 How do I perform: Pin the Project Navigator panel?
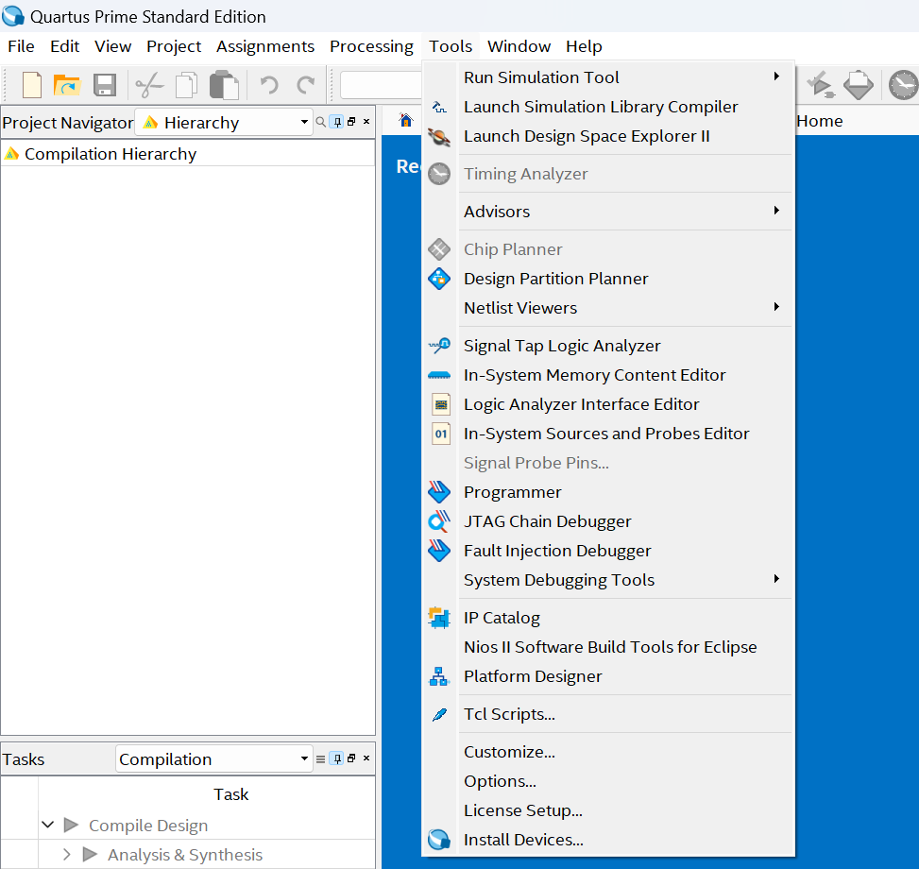pos(337,122)
